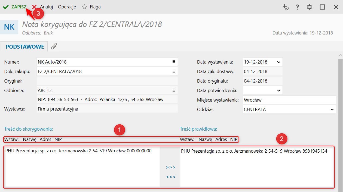Image resolution: width=343 pixels, height=192 pixels.
Task: Click the add-with-refresh plus icon
Action: coord(286,7)
